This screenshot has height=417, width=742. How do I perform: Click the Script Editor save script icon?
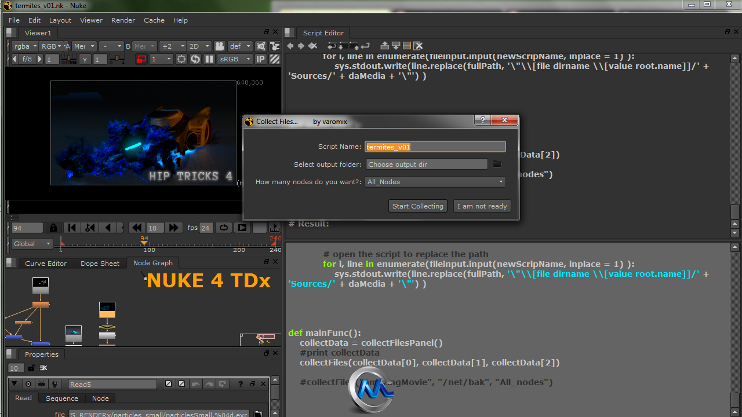pos(354,46)
